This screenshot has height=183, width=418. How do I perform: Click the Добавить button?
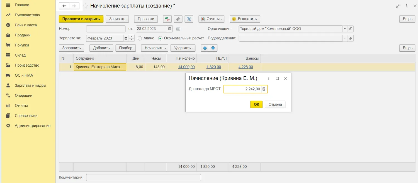101,48
